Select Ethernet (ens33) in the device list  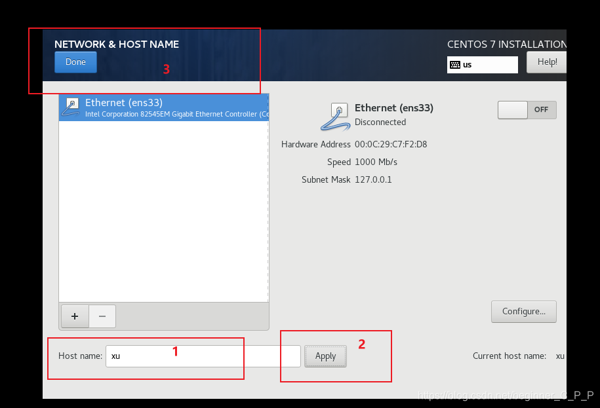pyautogui.click(x=164, y=107)
